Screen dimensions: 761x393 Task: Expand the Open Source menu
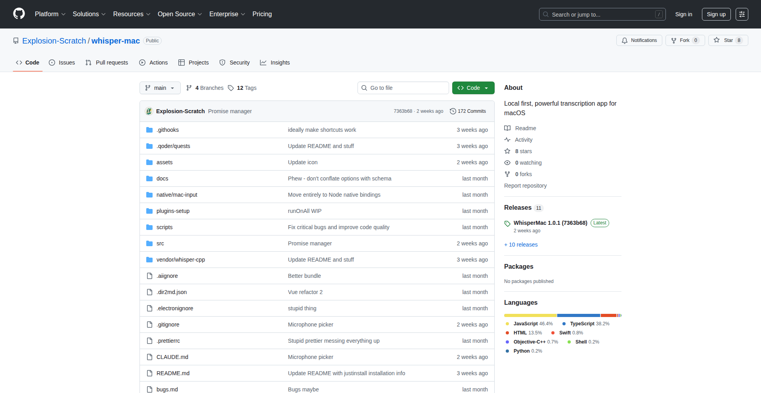(x=180, y=14)
